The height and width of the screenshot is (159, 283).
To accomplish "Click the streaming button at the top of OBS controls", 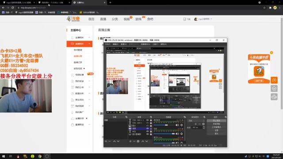I will 216,121.
